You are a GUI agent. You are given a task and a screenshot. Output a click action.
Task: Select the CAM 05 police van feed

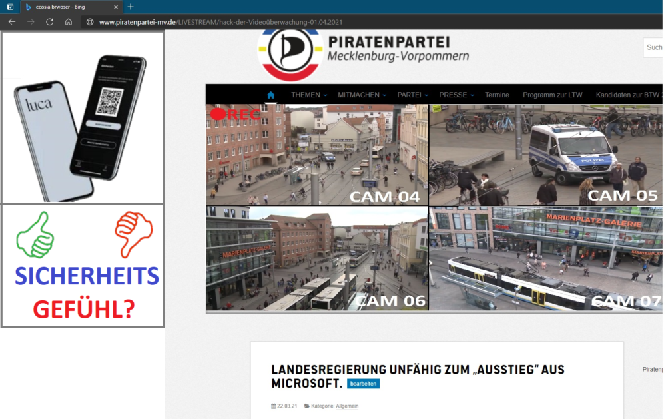tap(545, 155)
